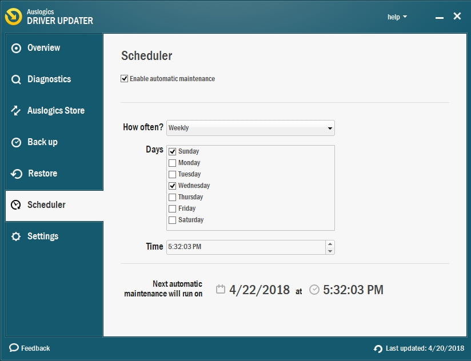Click the Scheduler page heading
Screen dimensions: 471x361
tap(146, 56)
